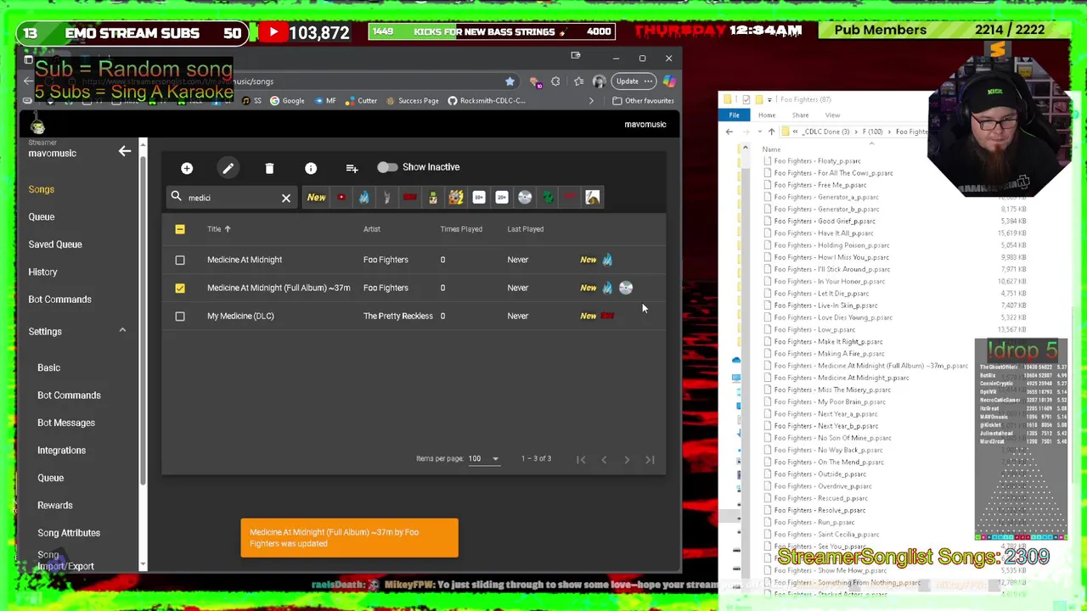The image size is (1087, 611).
Task: Filter by the blue flame attribute icon
Action: [363, 198]
